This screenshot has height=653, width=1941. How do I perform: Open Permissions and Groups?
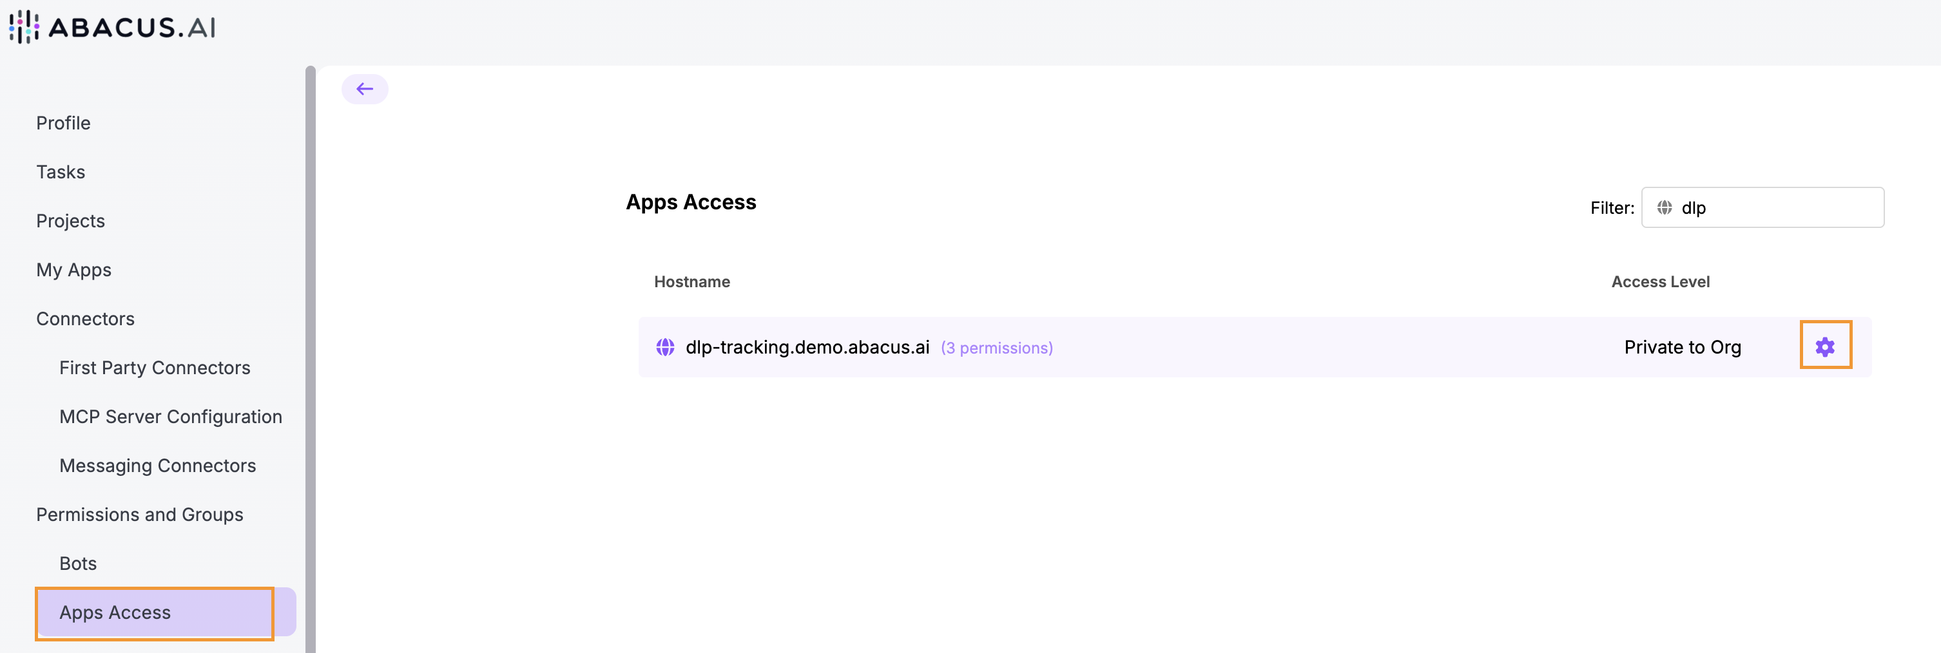pos(140,515)
